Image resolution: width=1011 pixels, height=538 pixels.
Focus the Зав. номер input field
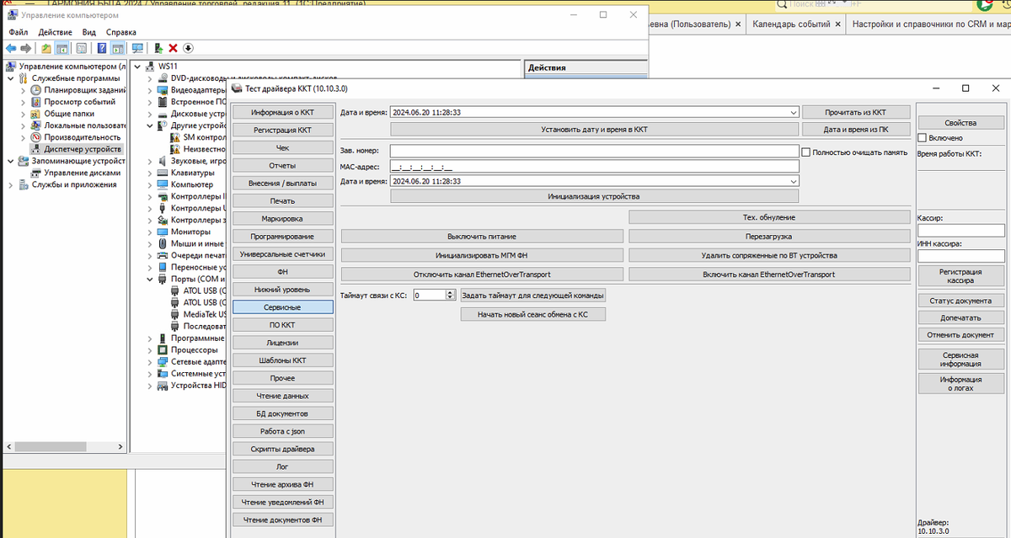(x=595, y=152)
